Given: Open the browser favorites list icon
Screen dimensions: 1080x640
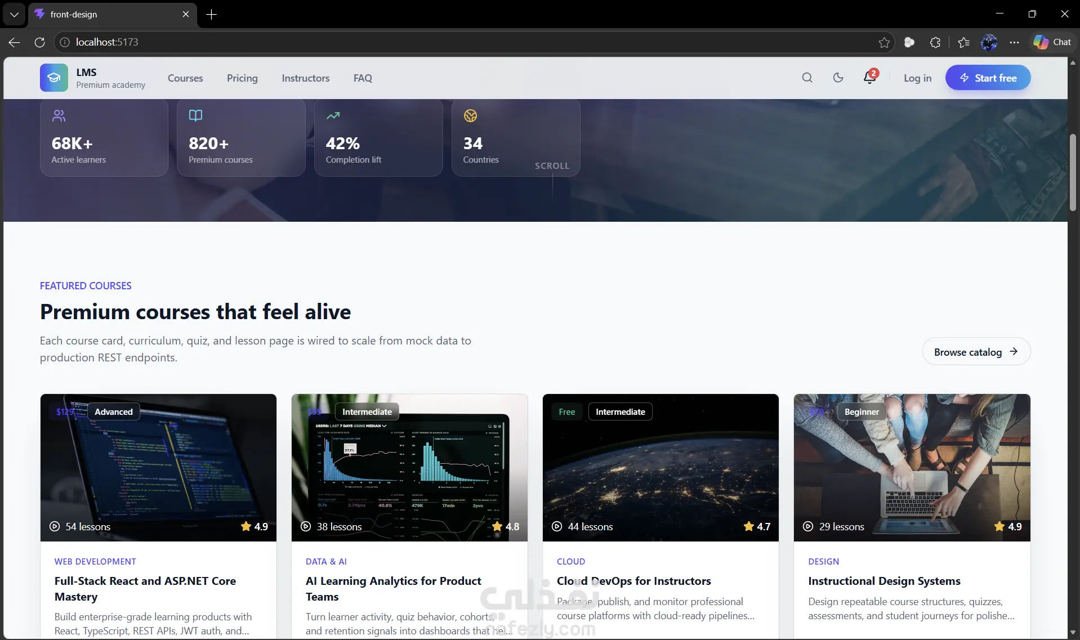Looking at the screenshot, I should pos(963,42).
